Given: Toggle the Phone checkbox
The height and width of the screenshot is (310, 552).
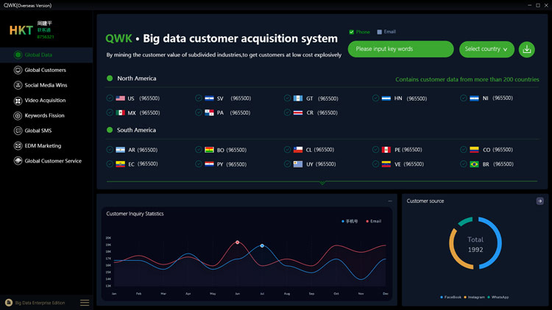Looking at the screenshot, I should [x=352, y=32].
